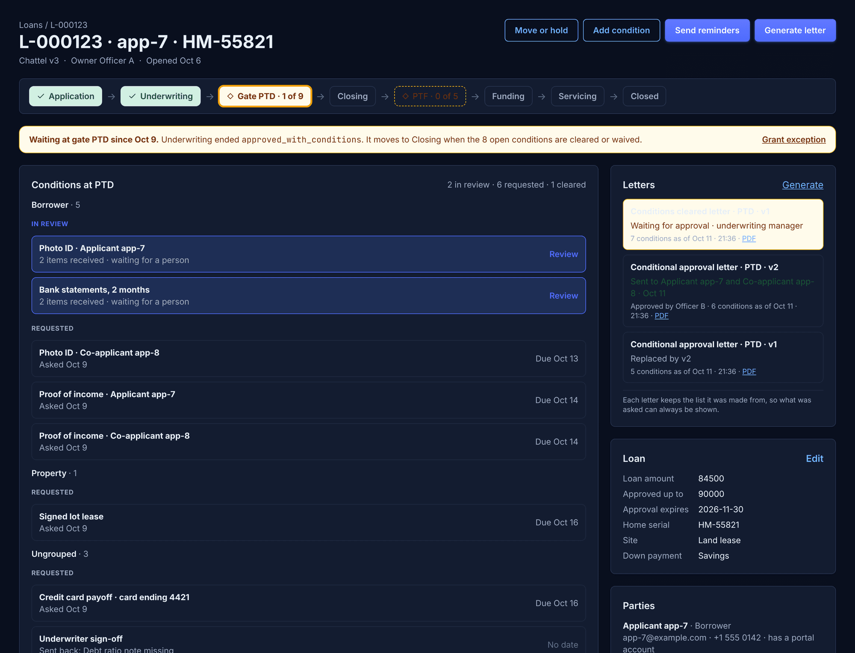The height and width of the screenshot is (653, 855).
Task: Open the Conditions cleared letter card
Action: click(x=723, y=224)
